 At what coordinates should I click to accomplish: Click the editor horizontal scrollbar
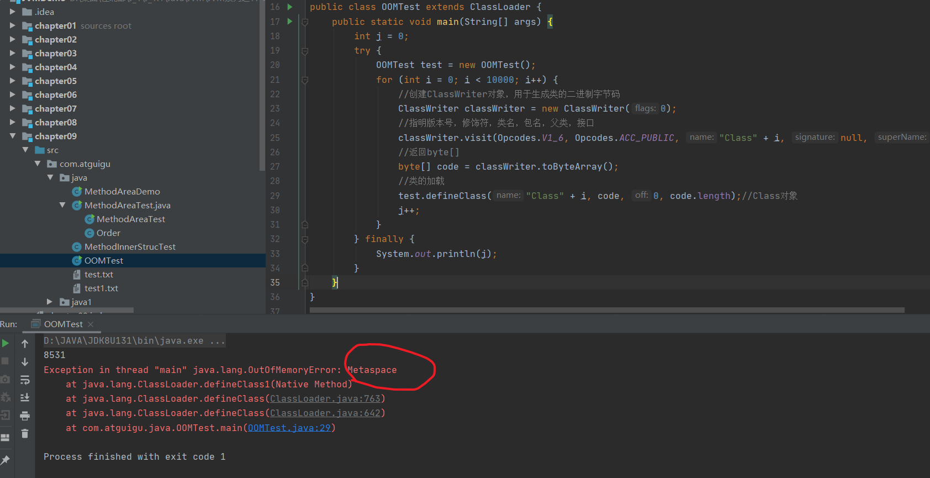tap(607, 310)
